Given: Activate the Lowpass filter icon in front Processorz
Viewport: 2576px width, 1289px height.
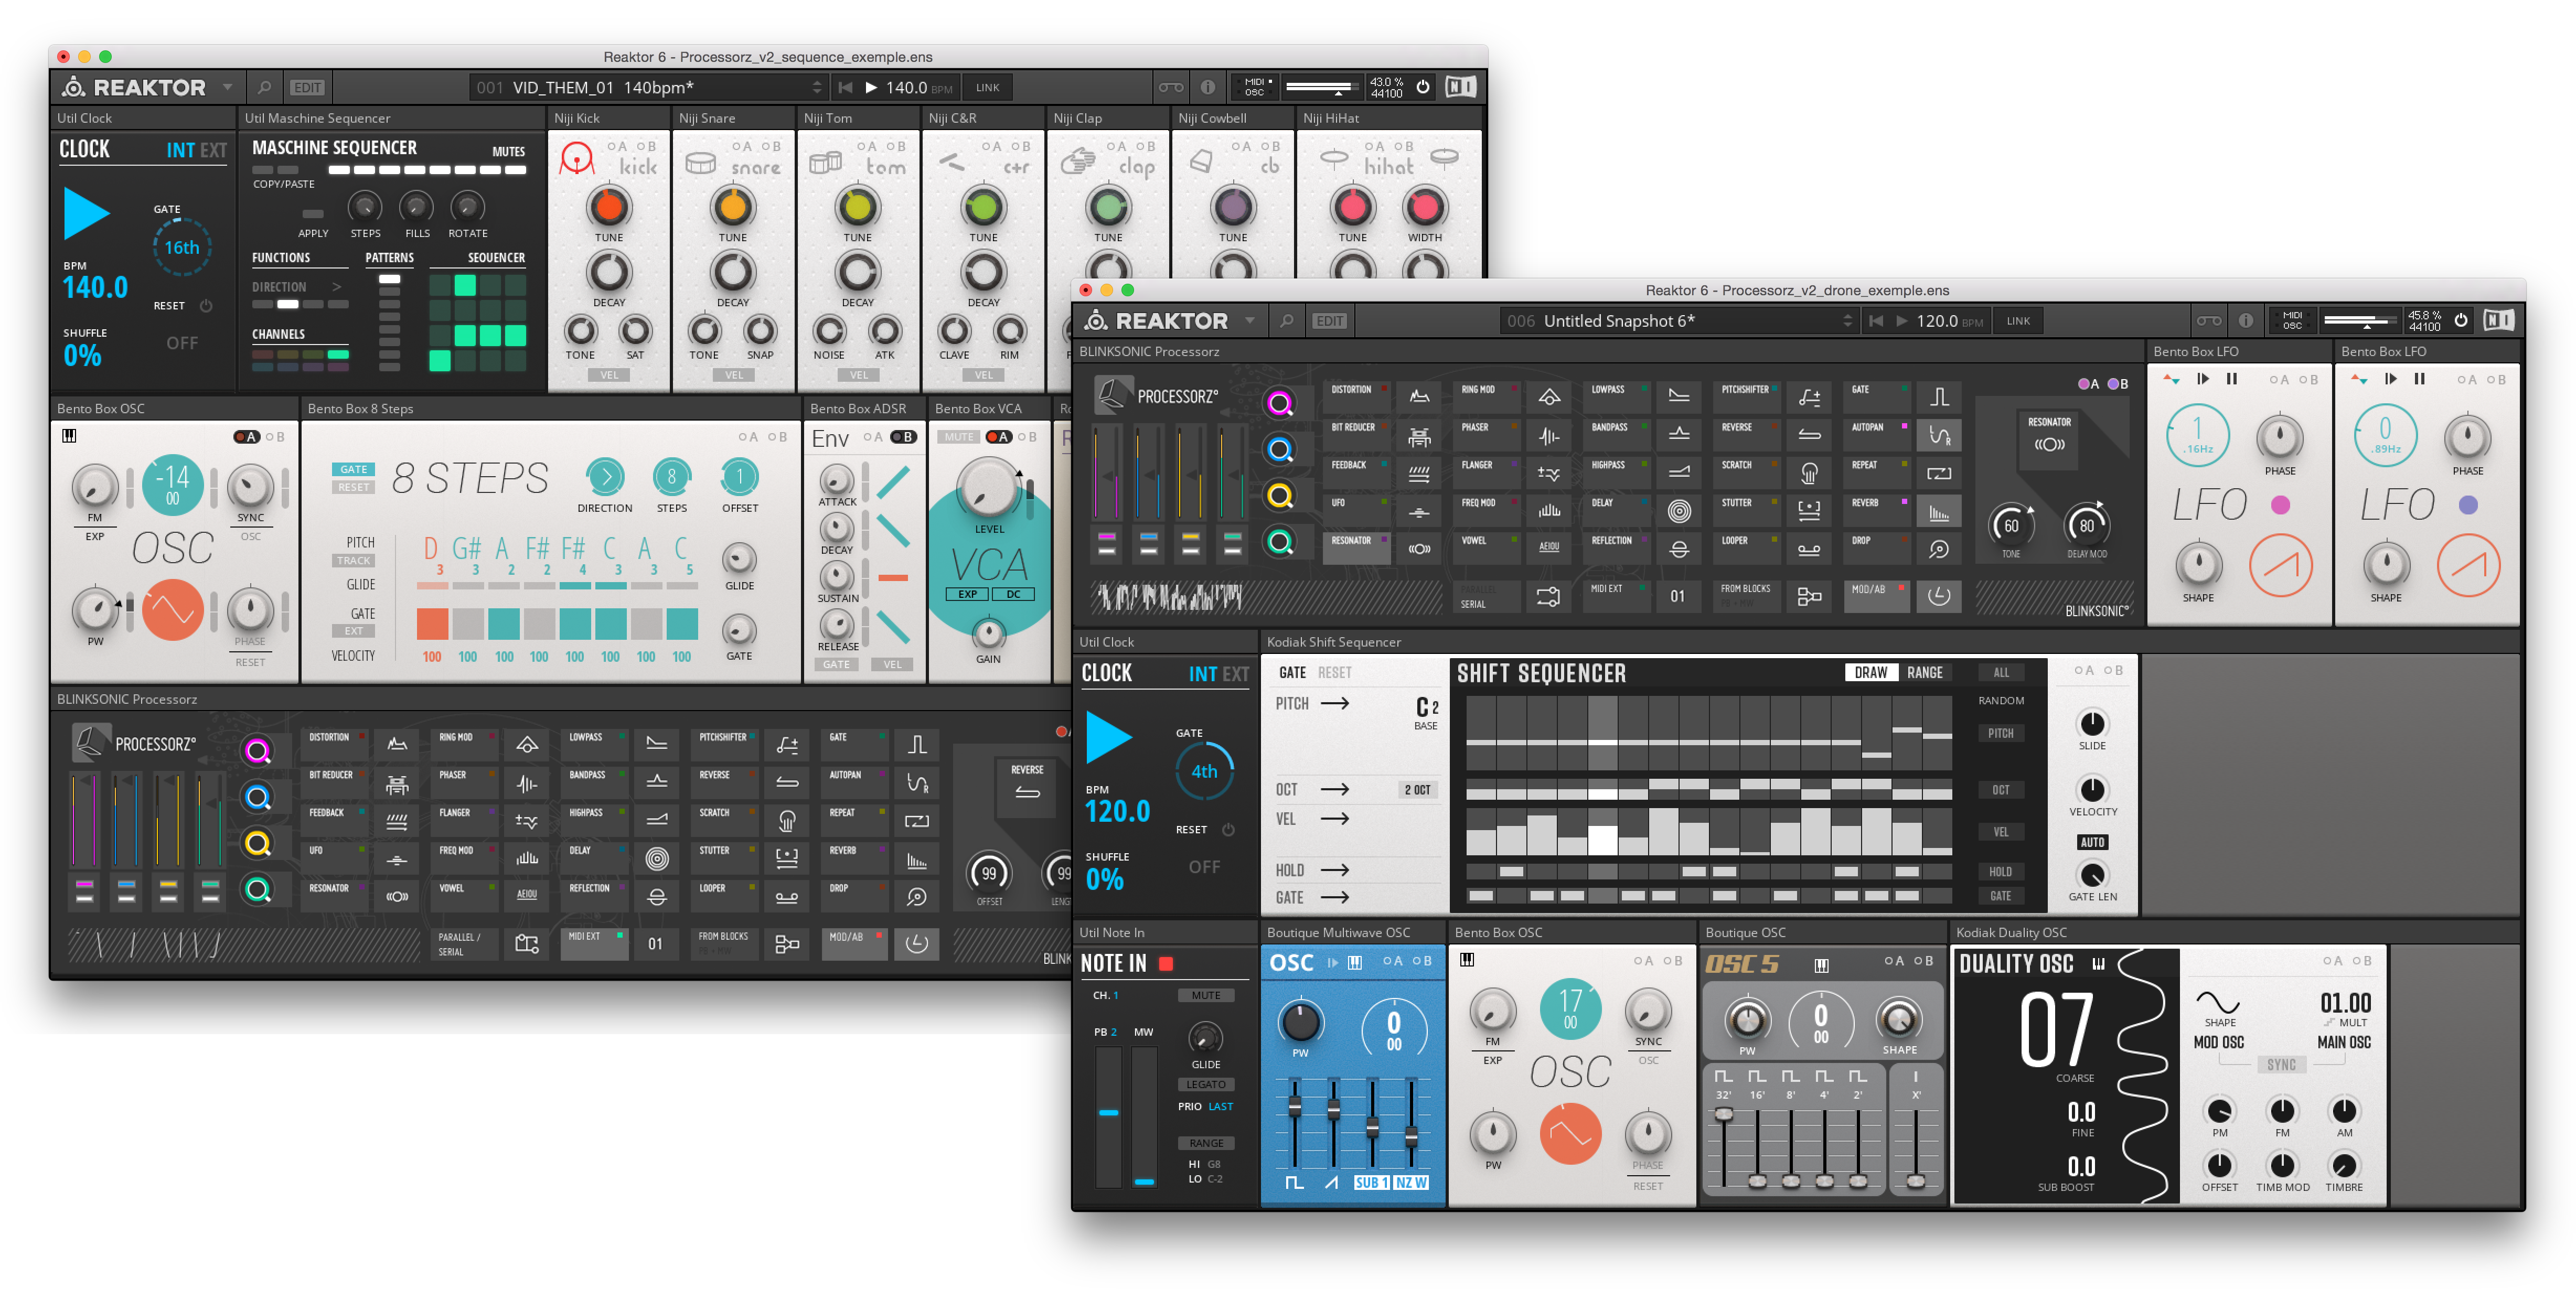Looking at the screenshot, I should coord(1679,397).
